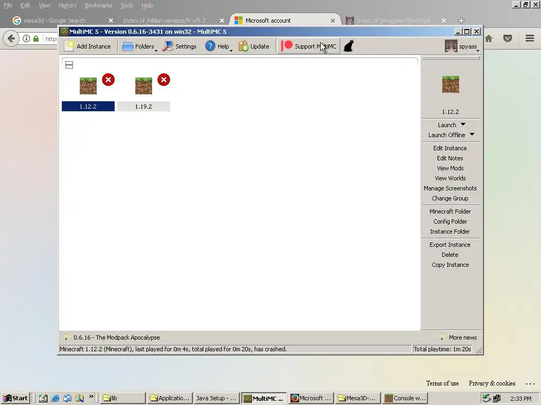Switch to Mesa3D folder in taskbar
Viewport: 541px width, 405px height.
pos(358,398)
